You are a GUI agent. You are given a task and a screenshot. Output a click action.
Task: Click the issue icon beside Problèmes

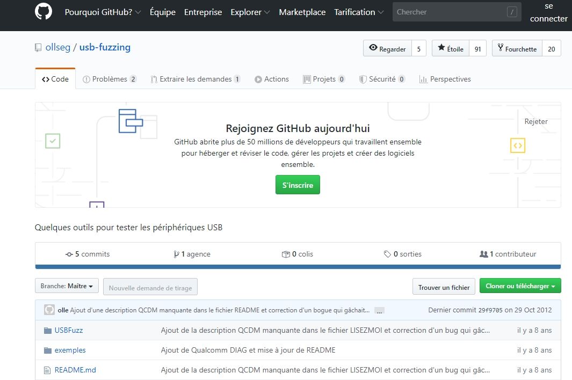pyautogui.click(x=86, y=79)
